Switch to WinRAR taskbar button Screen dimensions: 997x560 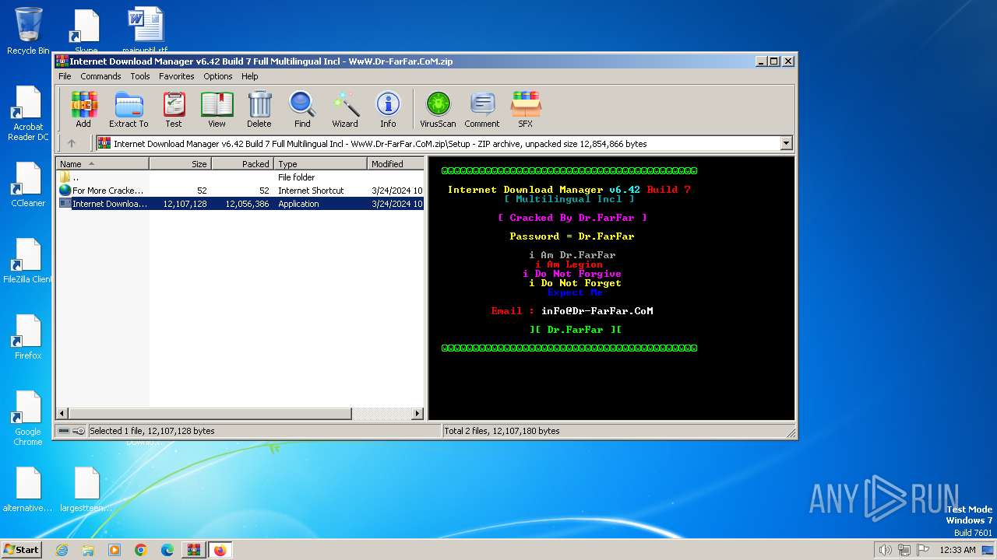coord(194,550)
